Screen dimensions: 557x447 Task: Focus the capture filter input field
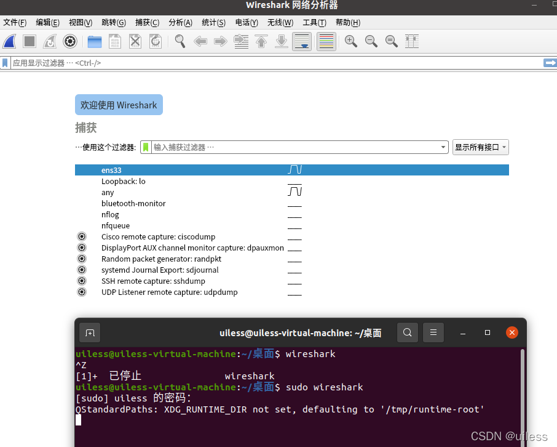tap(296, 147)
